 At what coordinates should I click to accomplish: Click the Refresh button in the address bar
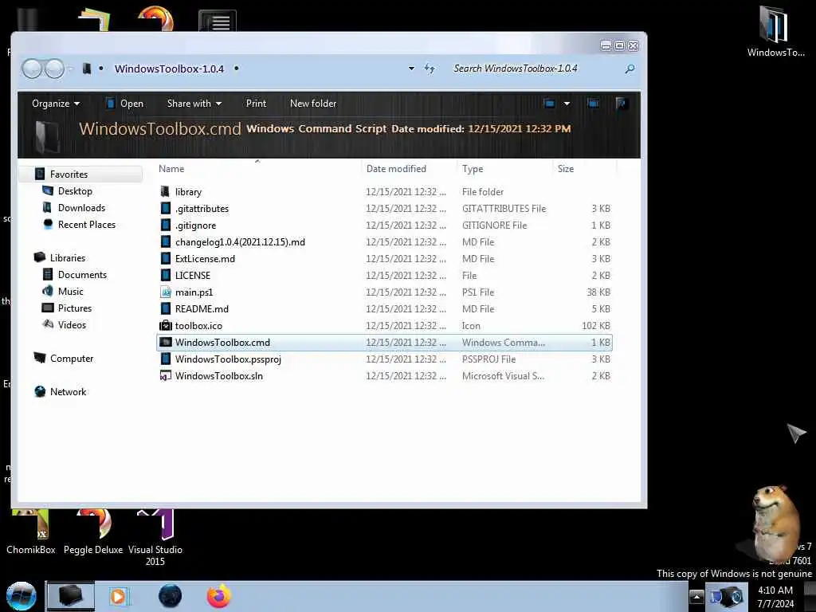click(430, 69)
